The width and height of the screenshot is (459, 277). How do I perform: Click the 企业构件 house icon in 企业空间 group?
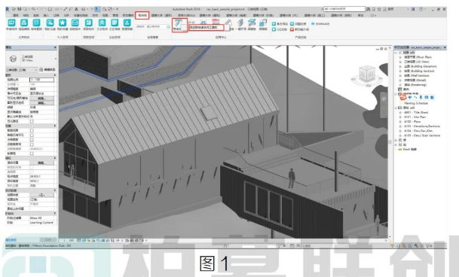click(102, 23)
